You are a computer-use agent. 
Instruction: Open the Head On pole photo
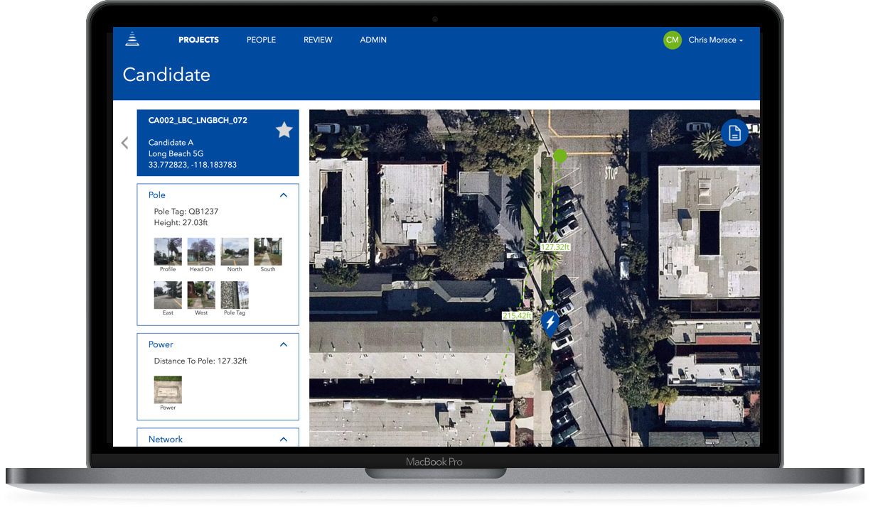point(201,251)
